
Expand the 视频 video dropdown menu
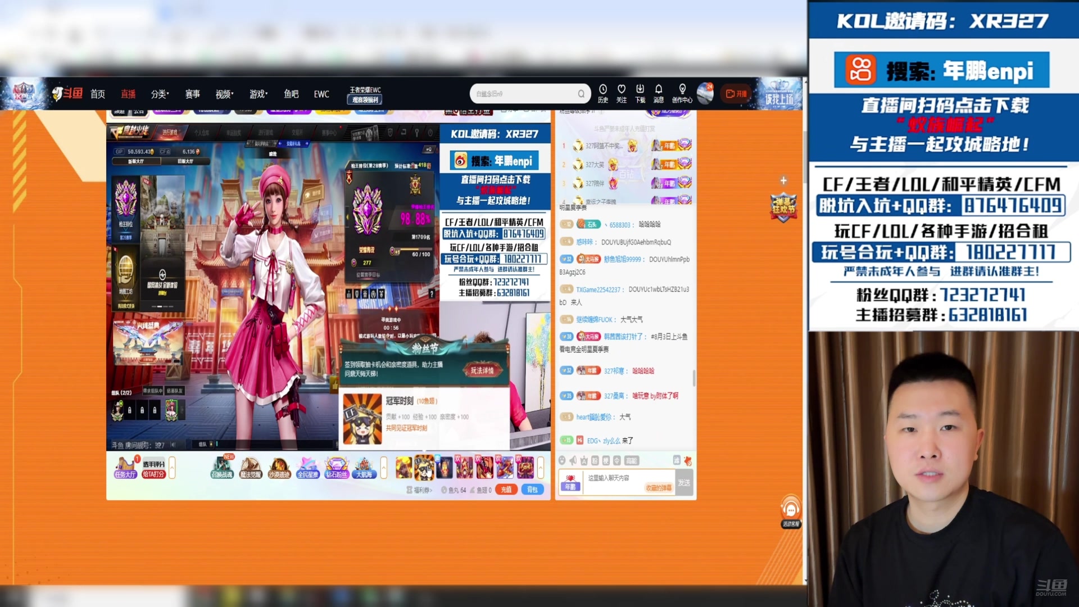click(224, 94)
